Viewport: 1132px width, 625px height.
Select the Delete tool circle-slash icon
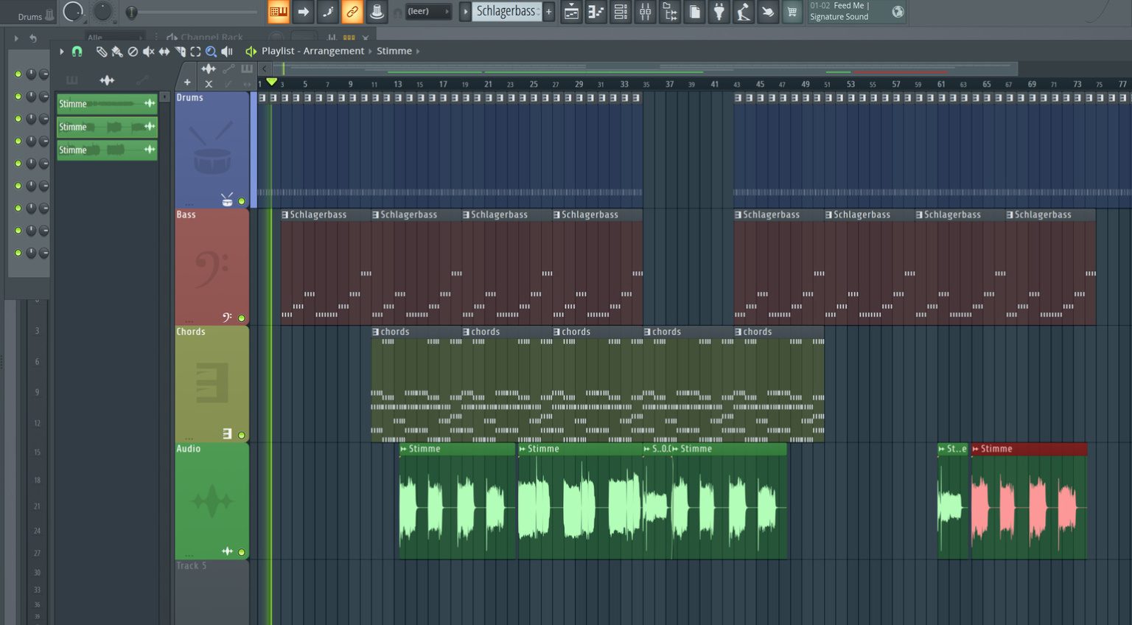coord(133,52)
